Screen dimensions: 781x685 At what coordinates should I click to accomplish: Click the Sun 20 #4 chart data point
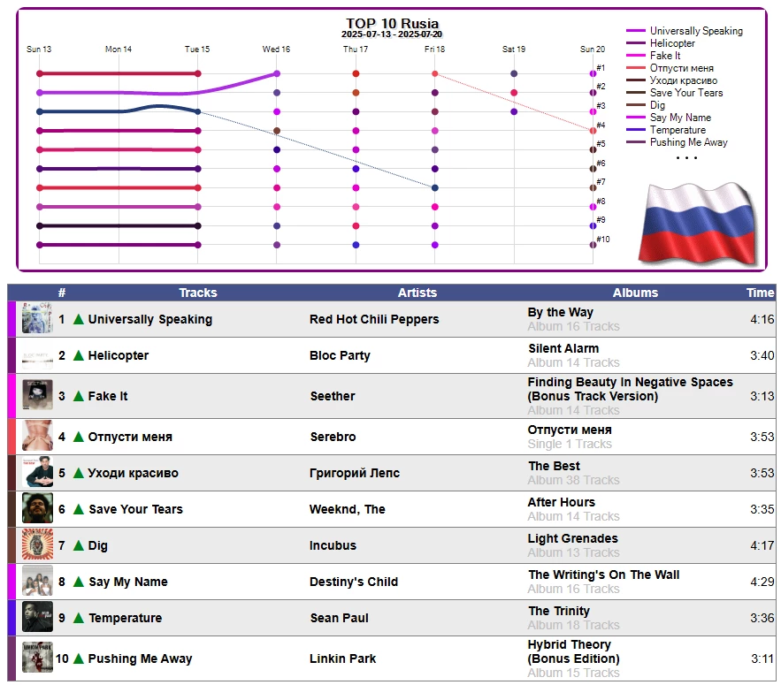[593, 131]
